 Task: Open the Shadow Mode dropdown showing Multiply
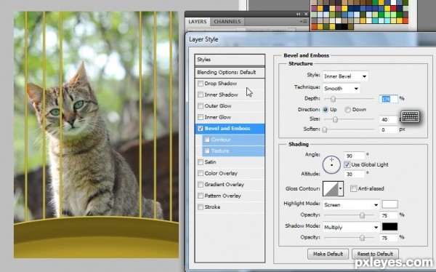point(351,227)
